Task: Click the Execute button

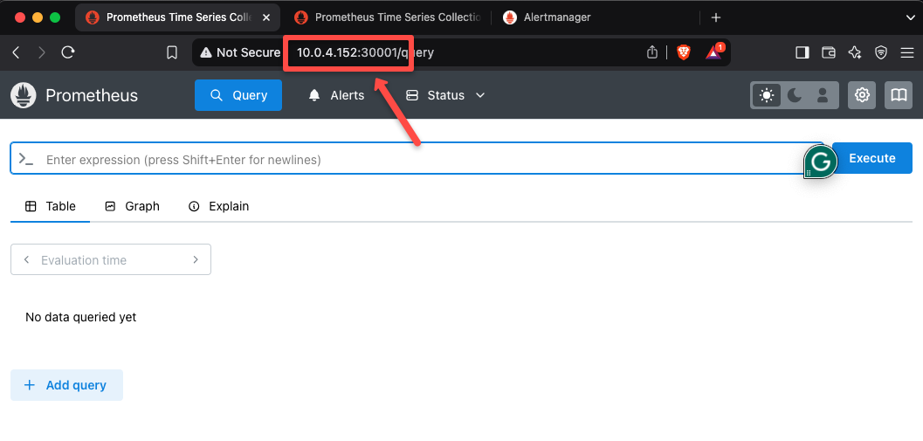Action: click(872, 158)
